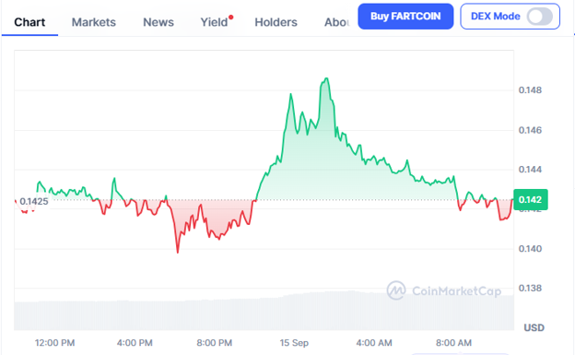The width and height of the screenshot is (575, 355).
Task: Click the green 0.142 current price tag
Action: click(531, 200)
